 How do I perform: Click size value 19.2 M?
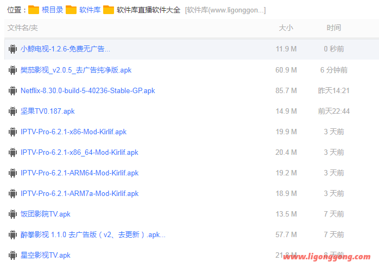286,173
